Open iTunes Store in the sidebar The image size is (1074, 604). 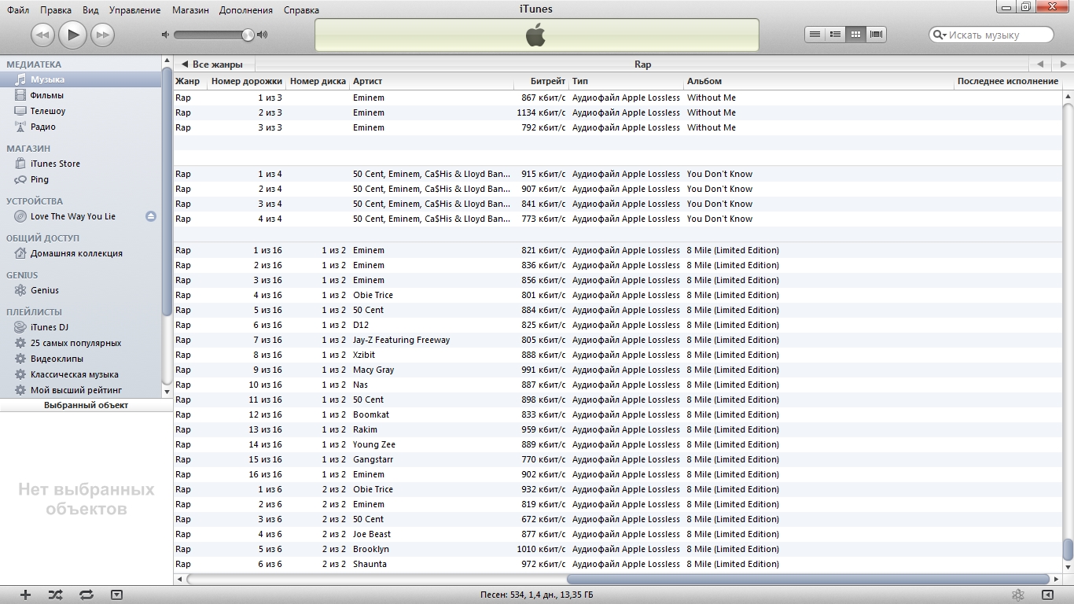[x=80, y=164]
